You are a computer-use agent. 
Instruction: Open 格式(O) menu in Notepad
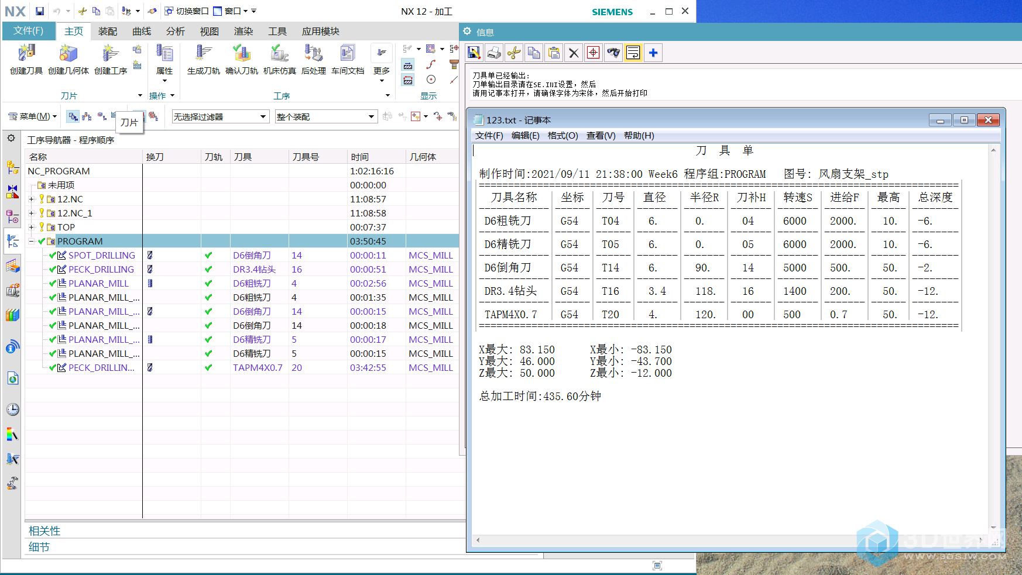tap(563, 136)
